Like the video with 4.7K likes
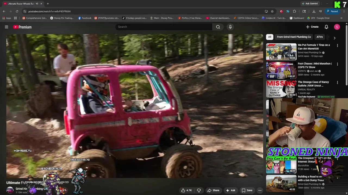 [187, 190]
